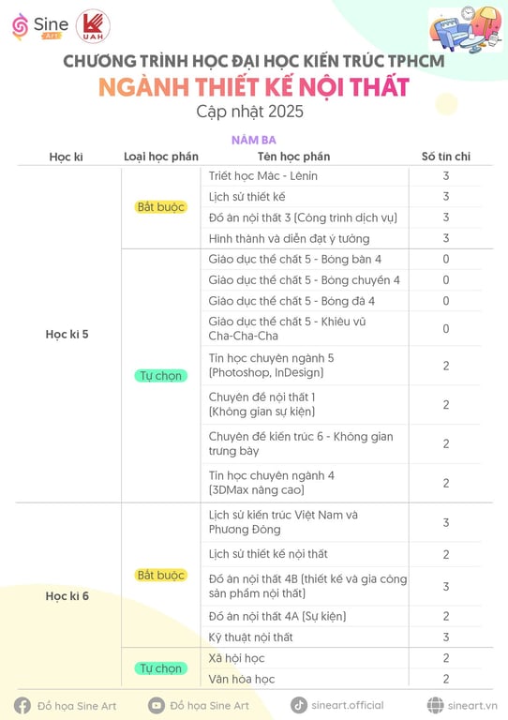Click the Tên học phần column header
The image size is (508, 720).
[293, 157]
